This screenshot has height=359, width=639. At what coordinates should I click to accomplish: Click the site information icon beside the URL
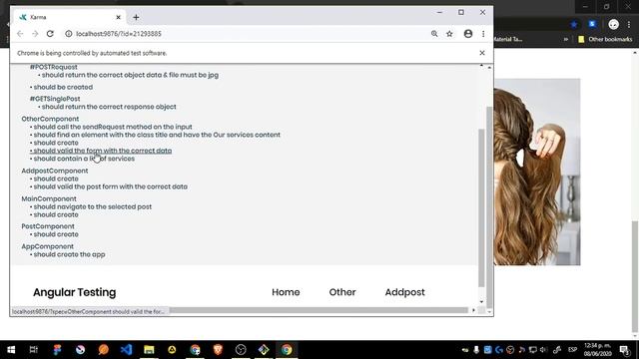[x=69, y=34]
